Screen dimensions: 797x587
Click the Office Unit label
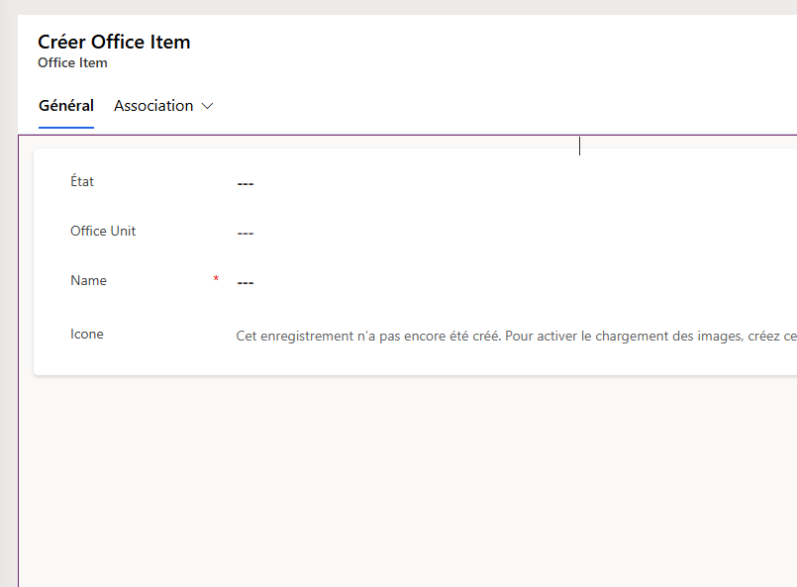[103, 231]
